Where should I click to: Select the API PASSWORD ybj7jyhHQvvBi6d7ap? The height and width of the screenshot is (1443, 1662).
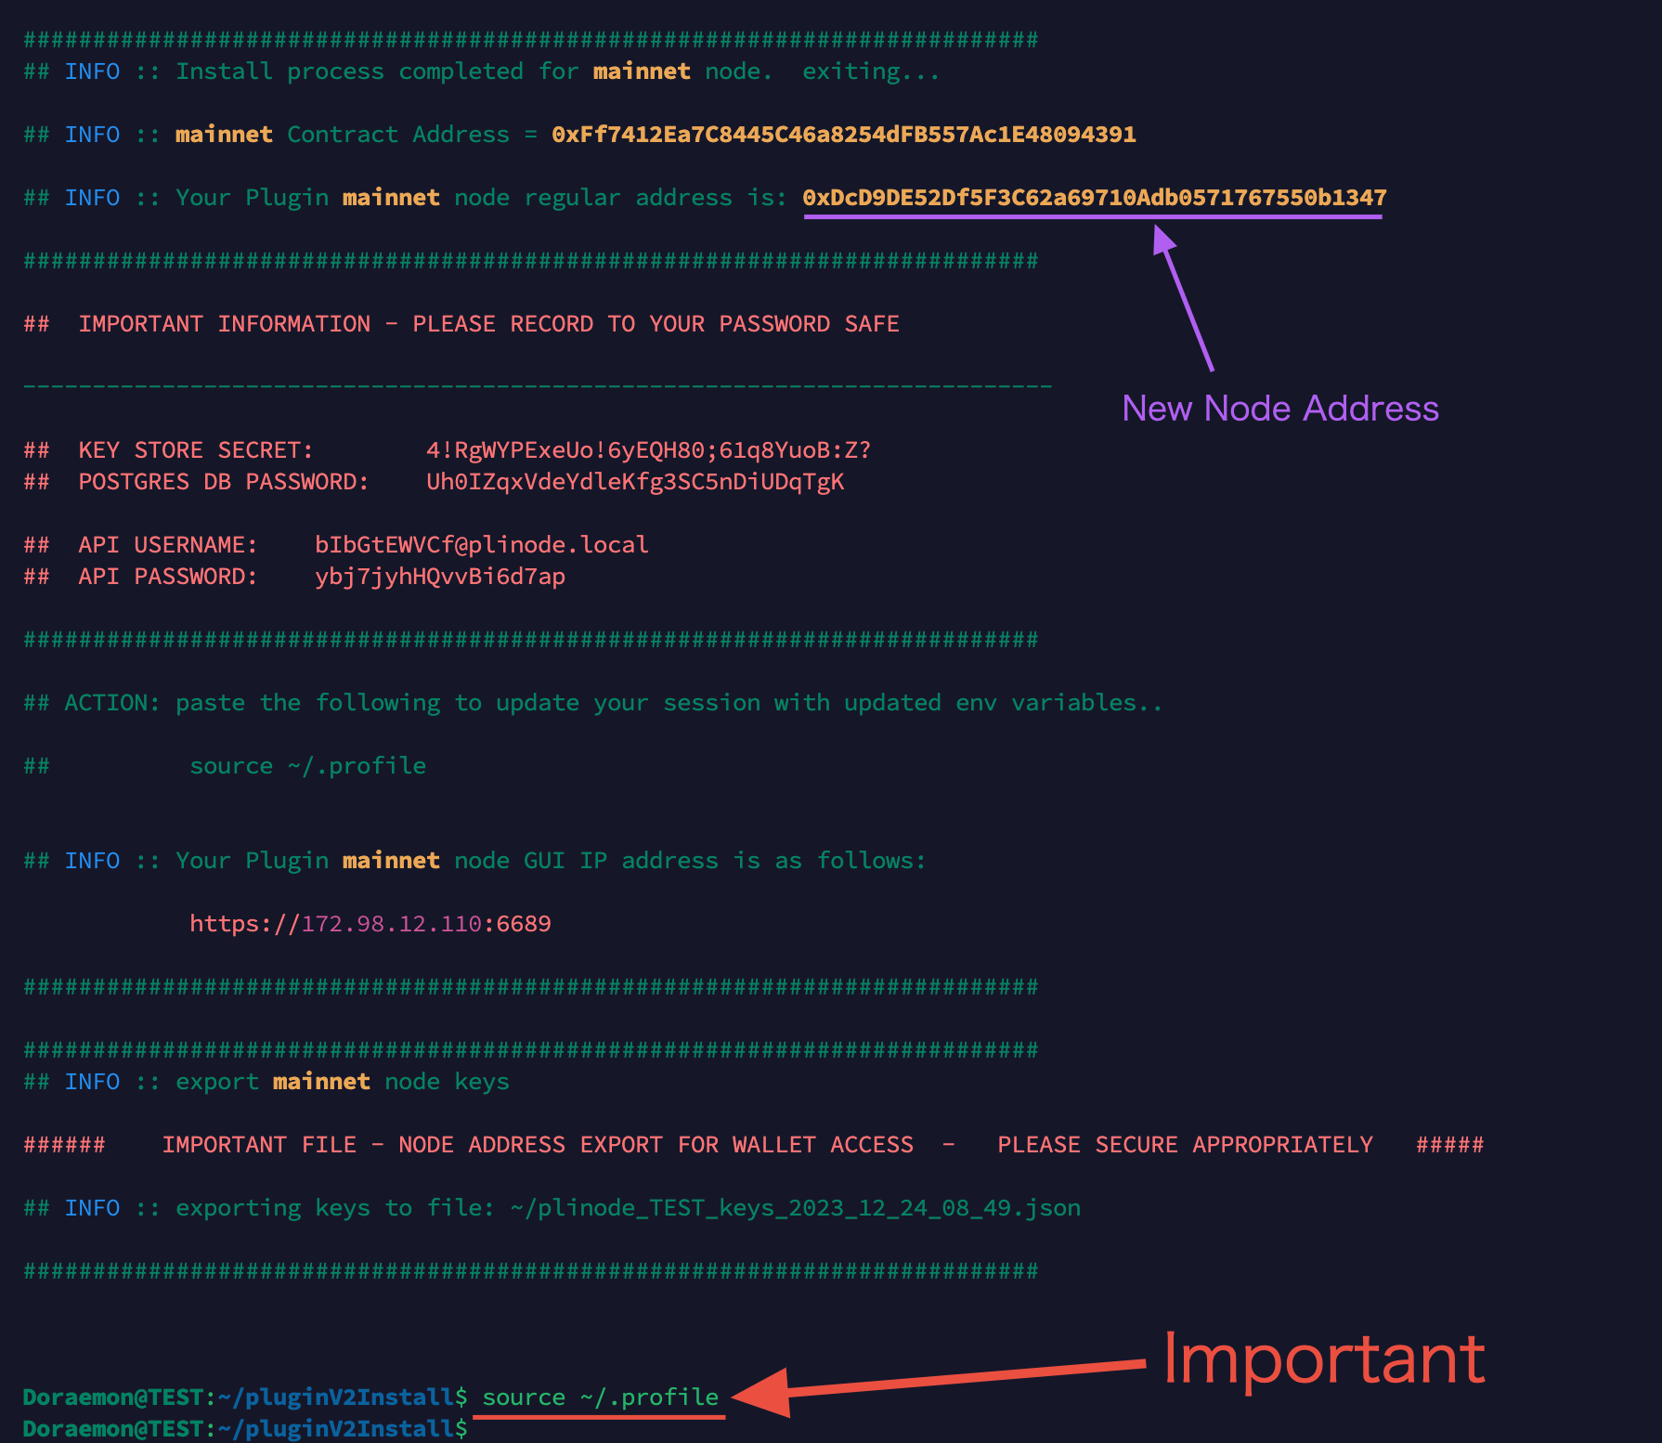[440, 576]
